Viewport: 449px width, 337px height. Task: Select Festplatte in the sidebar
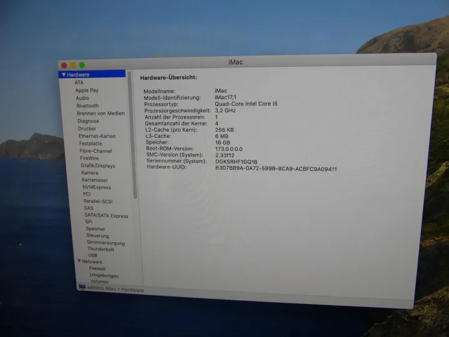coord(90,144)
